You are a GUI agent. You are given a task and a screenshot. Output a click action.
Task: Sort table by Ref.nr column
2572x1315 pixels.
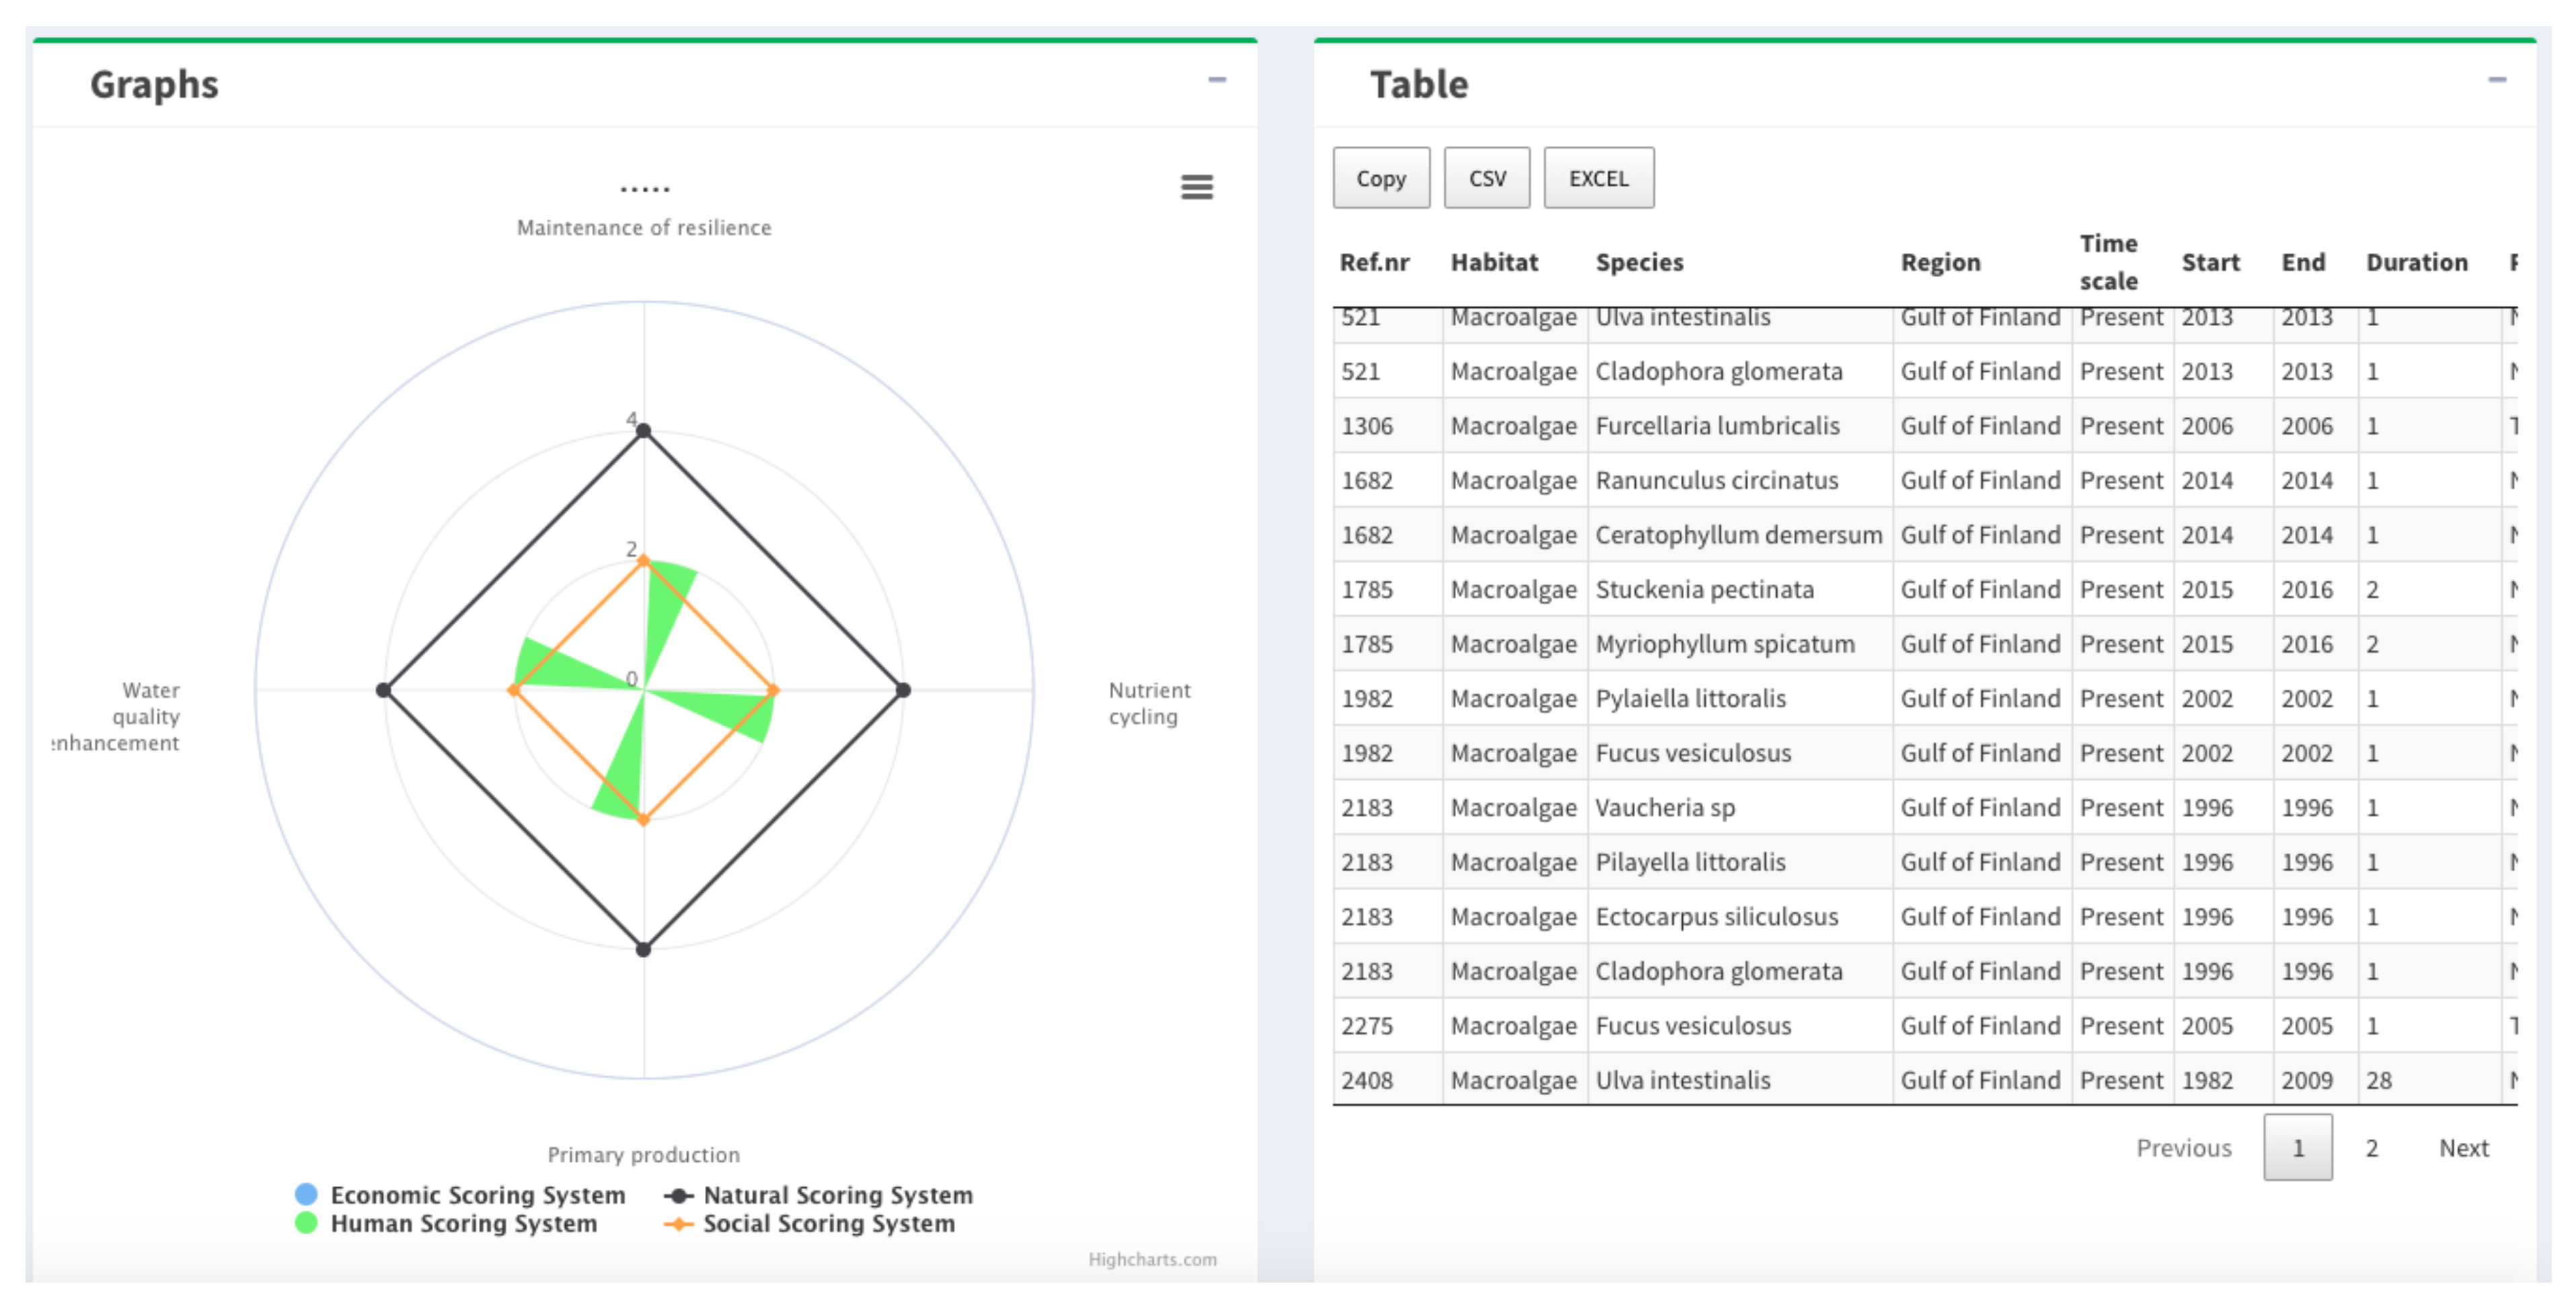1374,262
